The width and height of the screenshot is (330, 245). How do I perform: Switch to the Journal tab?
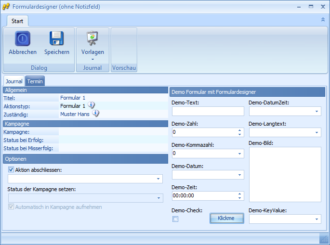coord(14,81)
